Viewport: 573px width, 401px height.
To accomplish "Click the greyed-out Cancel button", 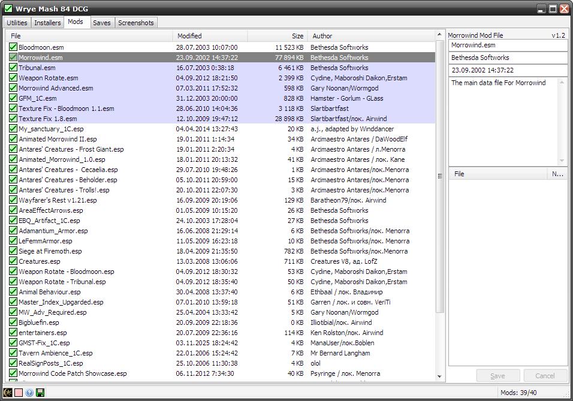I will pyautogui.click(x=545, y=376).
